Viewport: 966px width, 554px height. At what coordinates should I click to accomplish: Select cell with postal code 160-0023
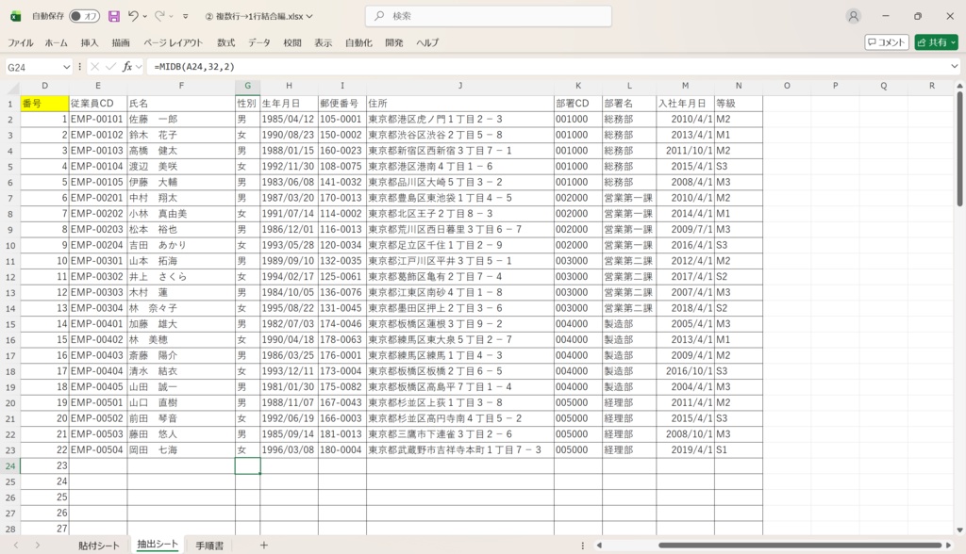pos(341,151)
